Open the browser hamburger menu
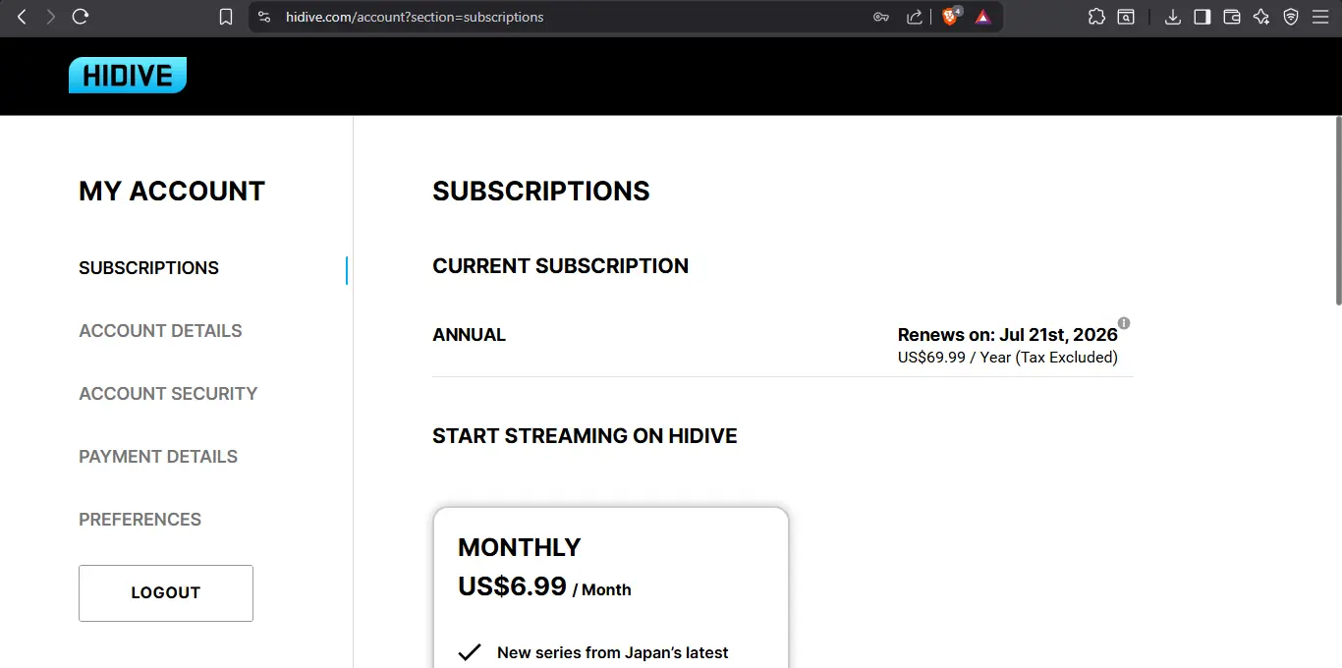 (x=1320, y=17)
